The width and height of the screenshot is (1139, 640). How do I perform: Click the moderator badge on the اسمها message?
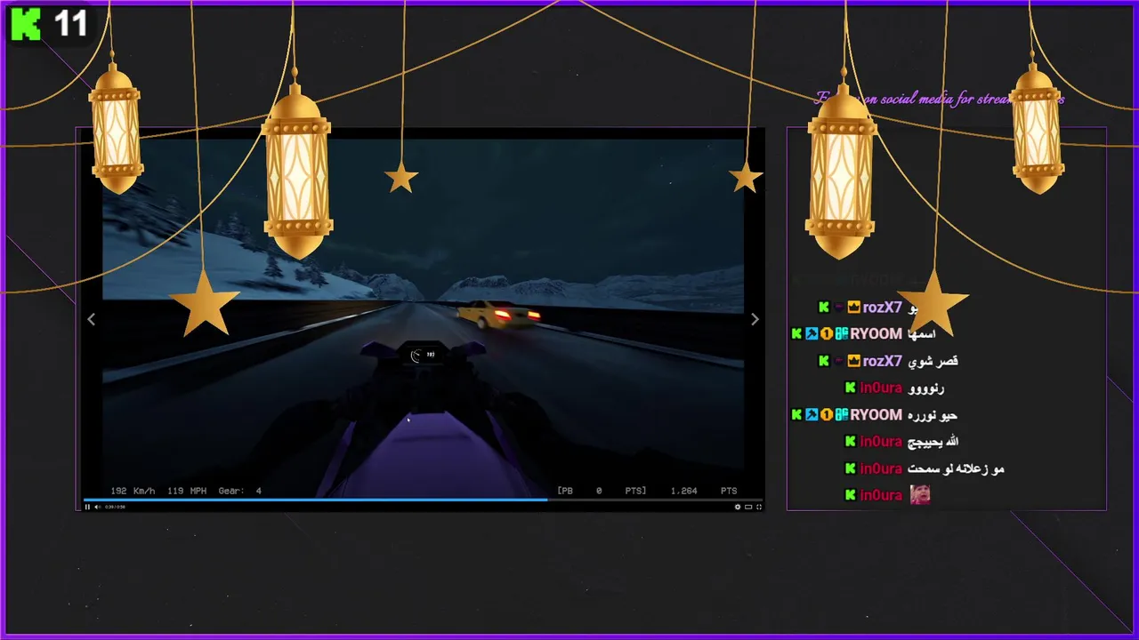point(812,334)
